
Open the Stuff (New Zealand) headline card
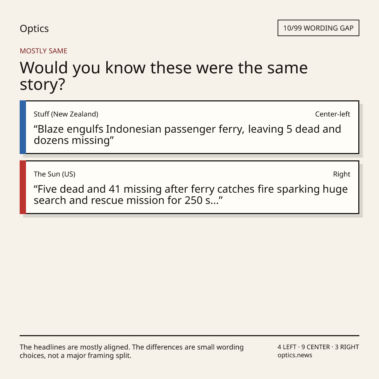[x=189, y=127]
